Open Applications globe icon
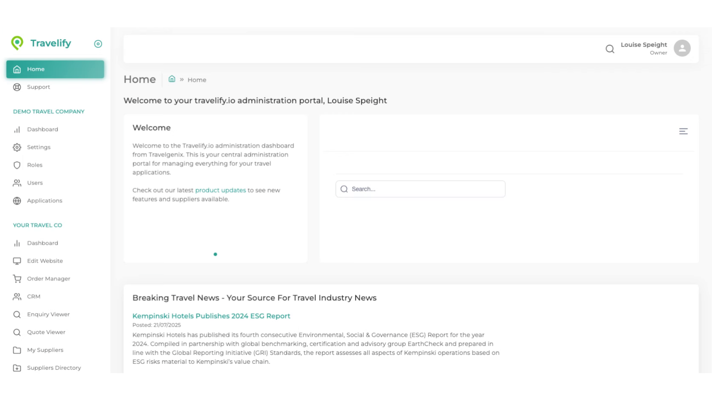The width and height of the screenshot is (712, 400). pos(17,201)
